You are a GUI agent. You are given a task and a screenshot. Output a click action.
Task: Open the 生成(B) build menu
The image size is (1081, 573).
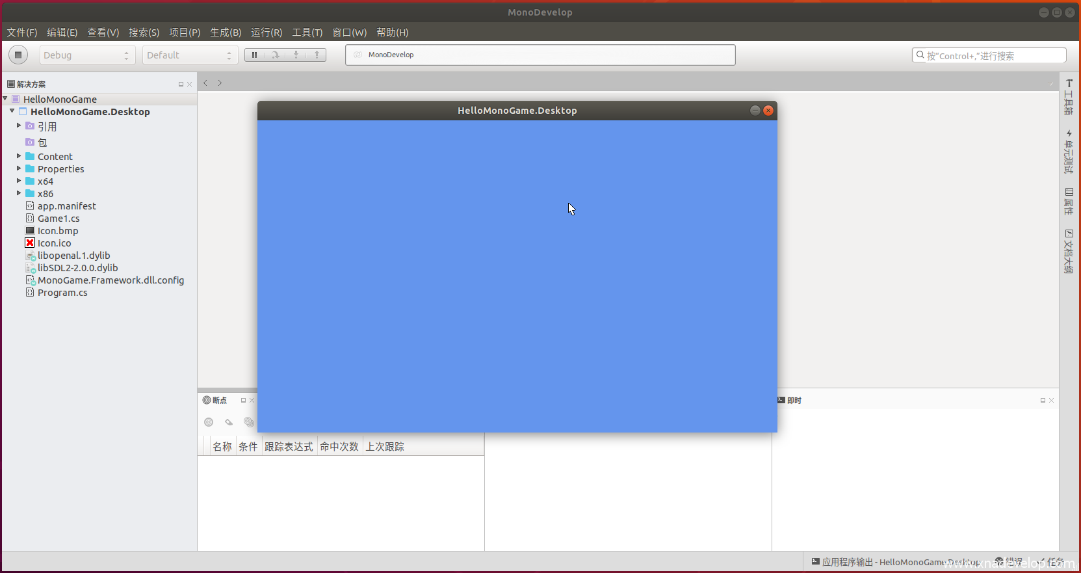tap(225, 33)
